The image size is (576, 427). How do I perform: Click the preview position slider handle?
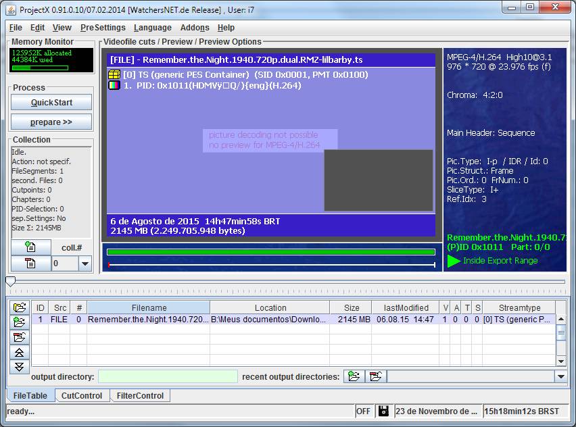11,281
